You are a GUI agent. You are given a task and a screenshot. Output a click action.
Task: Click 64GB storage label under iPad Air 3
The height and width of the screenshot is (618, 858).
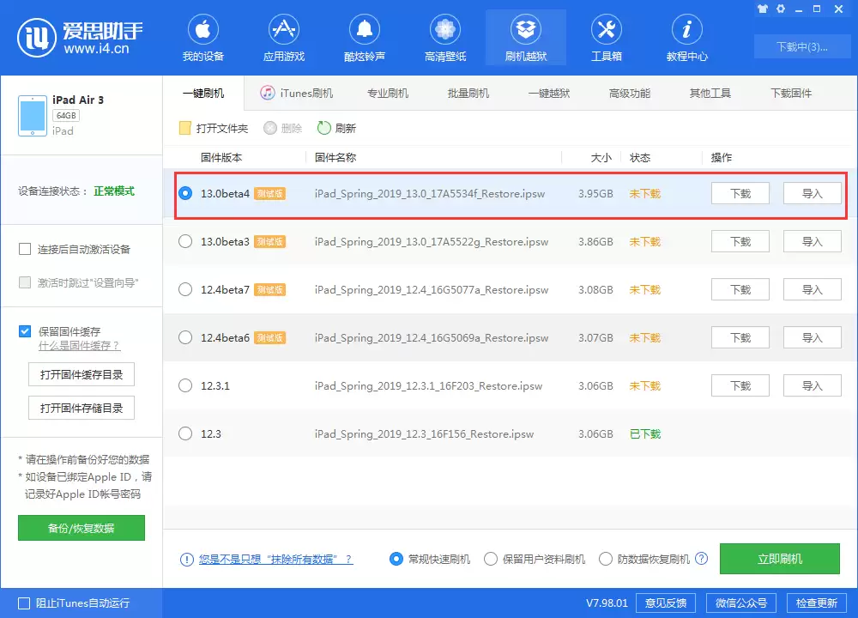[x=66, y=116]
